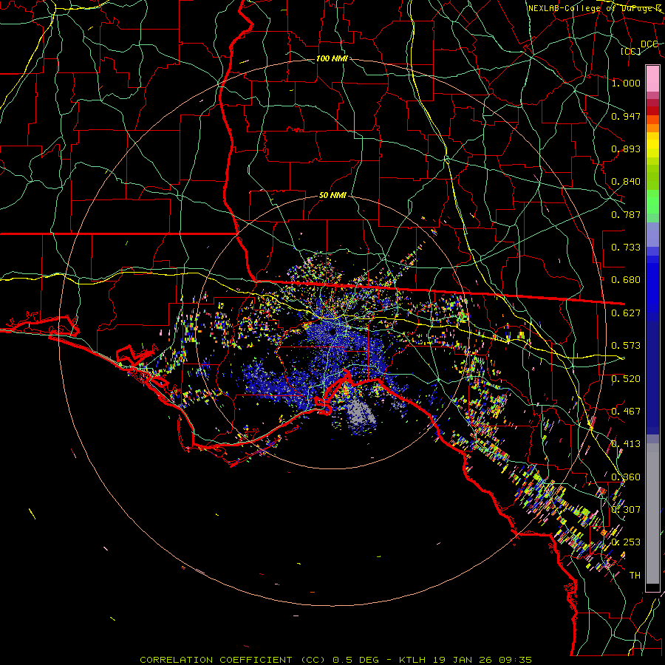
Task: Click the 0.573 scale value
Action: [x=626, y=346]
